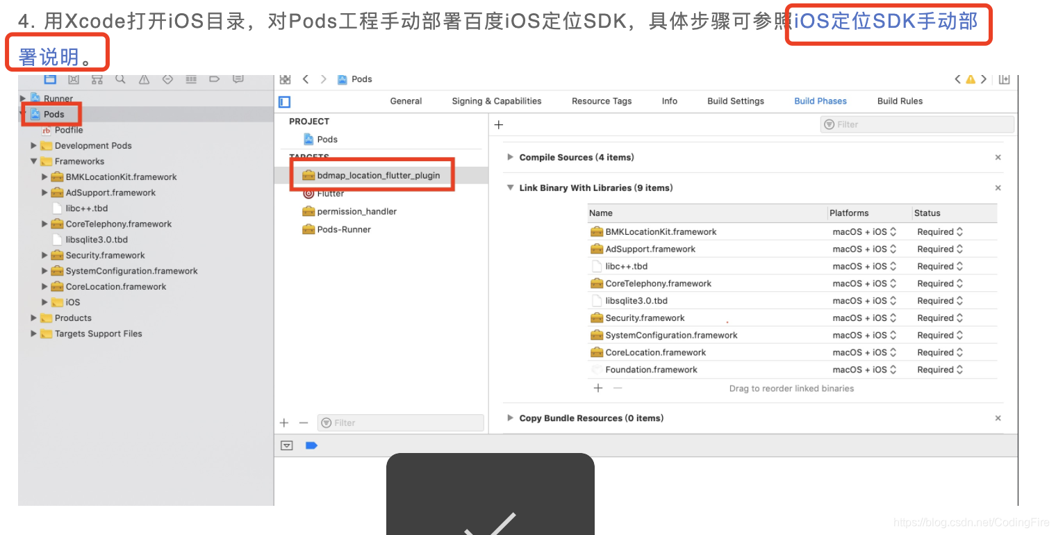The height and width of the screenshot is (535, 1056).
Task: Switch to the Build Rules tab
Action: (900, 101)
